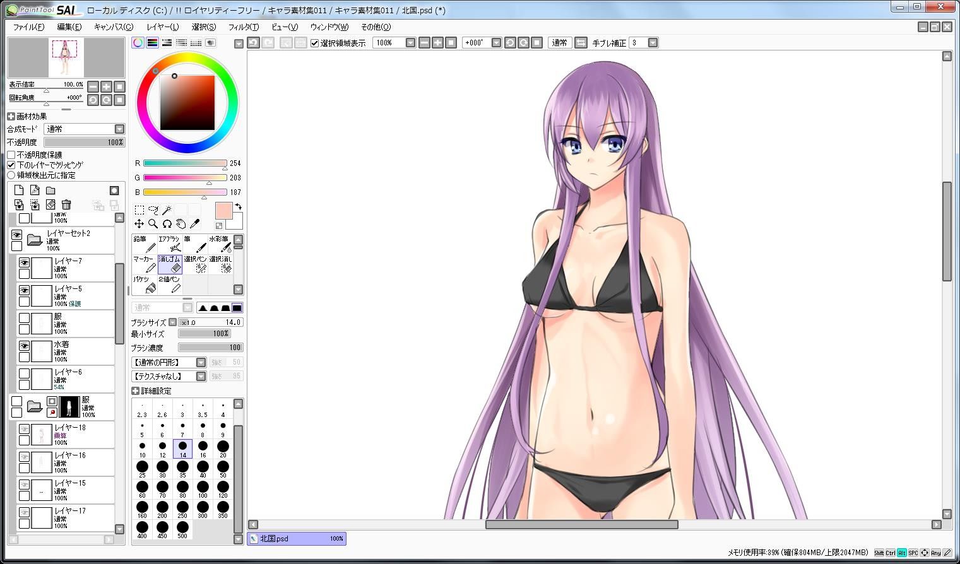This screenshot has height=564, width=960.
Task: Click the delete layer trash icon
Action: click(x=66, y=204)
